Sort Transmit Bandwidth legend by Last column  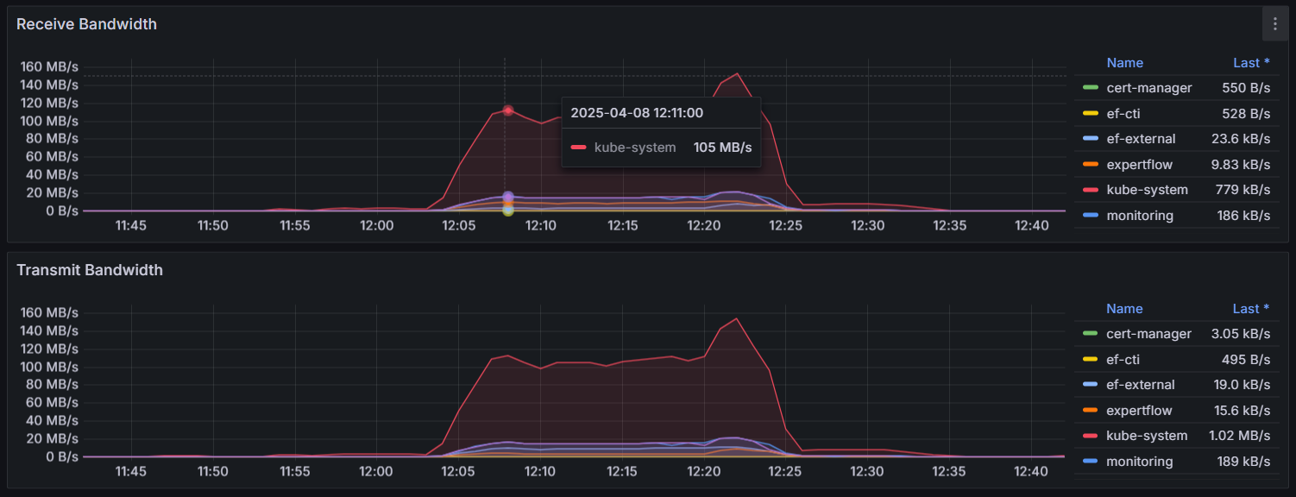(1250, 309)
